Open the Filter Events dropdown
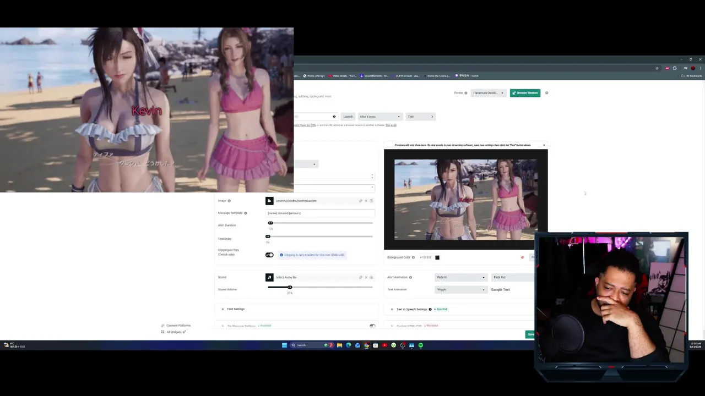The height and width of the screenshot is (396, 705). [379, 117]
